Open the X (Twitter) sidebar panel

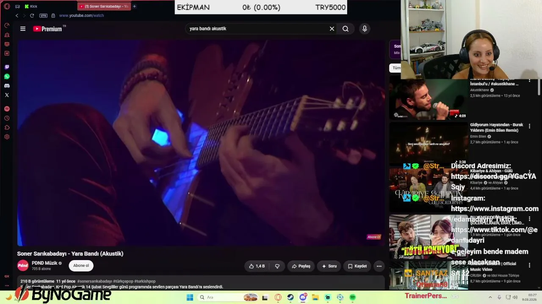click(7, 95)
